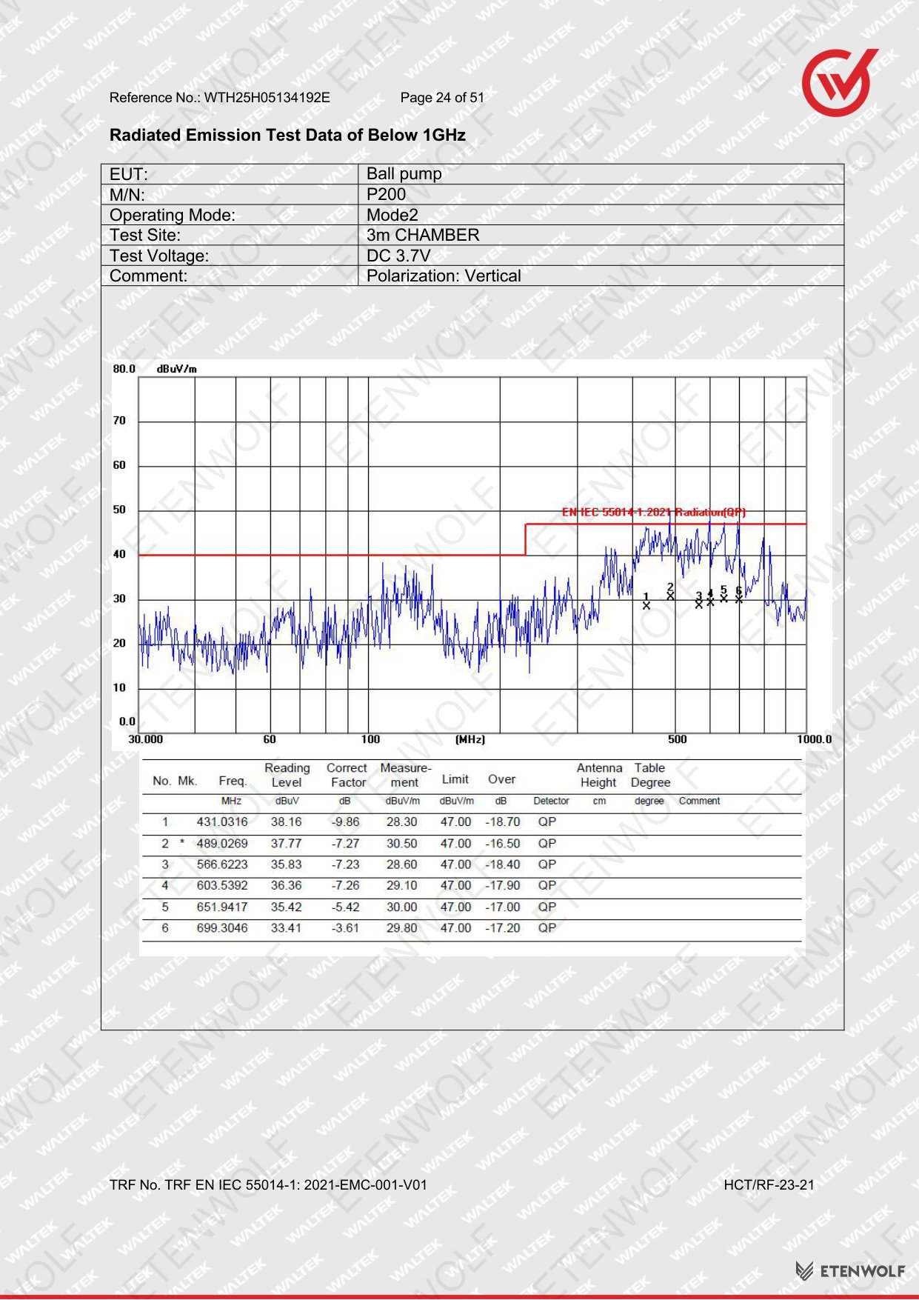
Task: Click the red Waltek checkmark logo
Action: click(x=839, y=81)
